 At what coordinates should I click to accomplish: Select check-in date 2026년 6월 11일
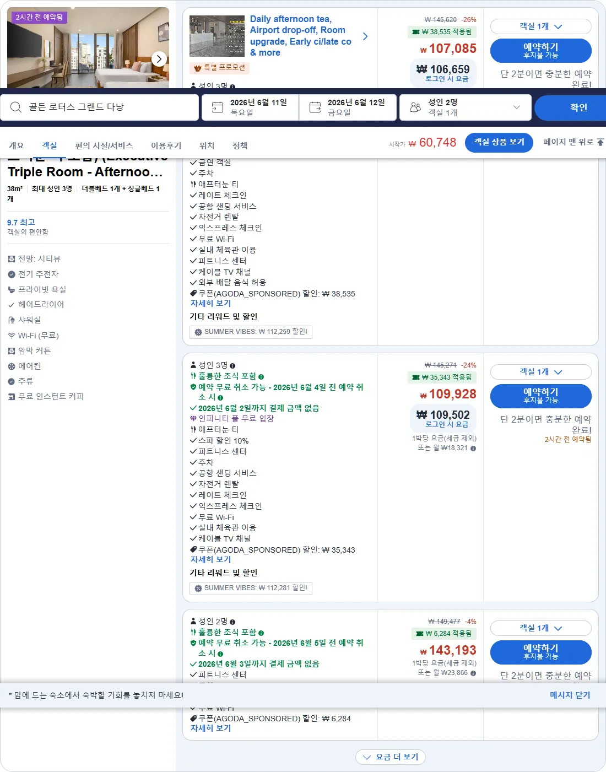coord(251,107)
